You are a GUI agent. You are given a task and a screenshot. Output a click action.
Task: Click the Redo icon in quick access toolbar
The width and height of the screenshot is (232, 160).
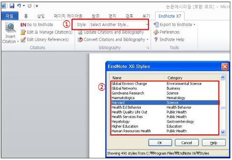pos(30,6)
